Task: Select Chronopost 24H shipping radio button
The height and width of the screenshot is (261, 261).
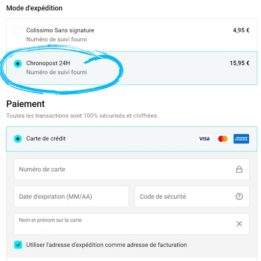Action: coord(18,64)
